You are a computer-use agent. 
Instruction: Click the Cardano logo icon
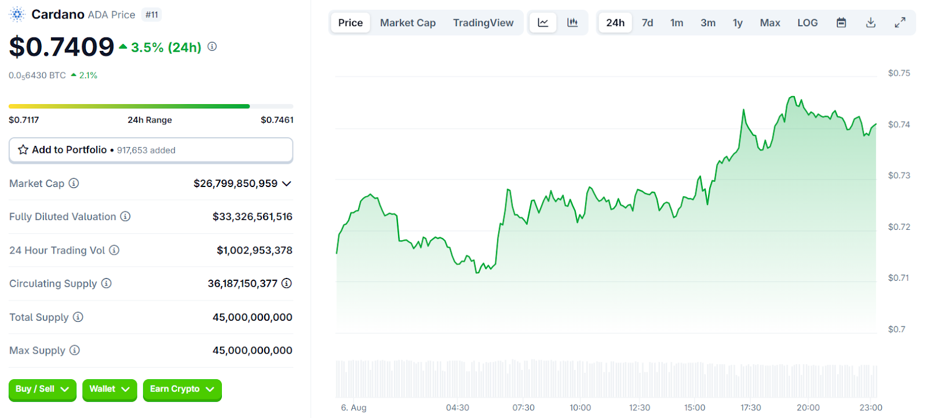pyautogui.click(x=17, y=14)
